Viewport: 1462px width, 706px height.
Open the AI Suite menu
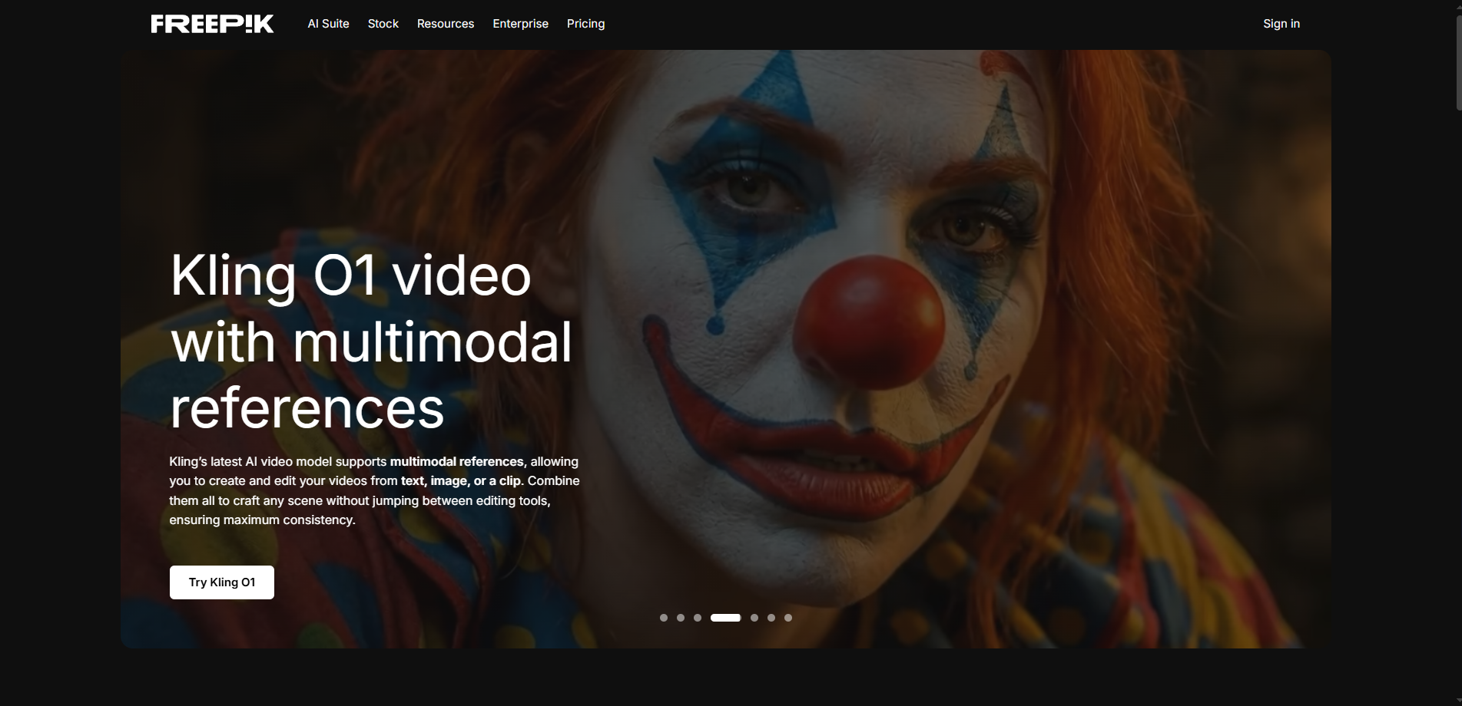point(328,24)
